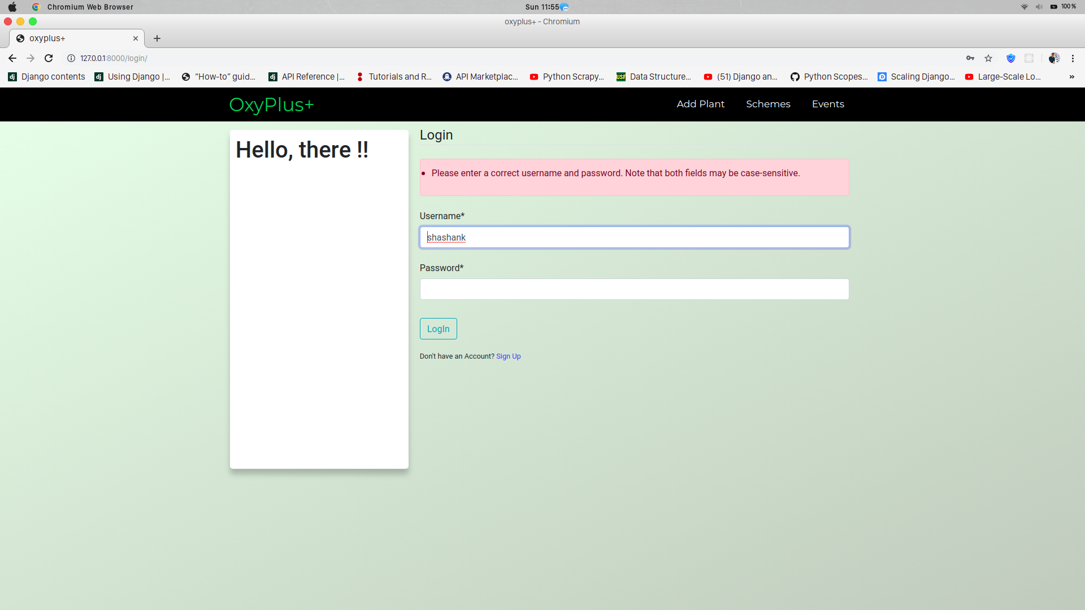Click the shield extension icon
This screenshot has width=1085, height=610.
[x=1011, y=58]
